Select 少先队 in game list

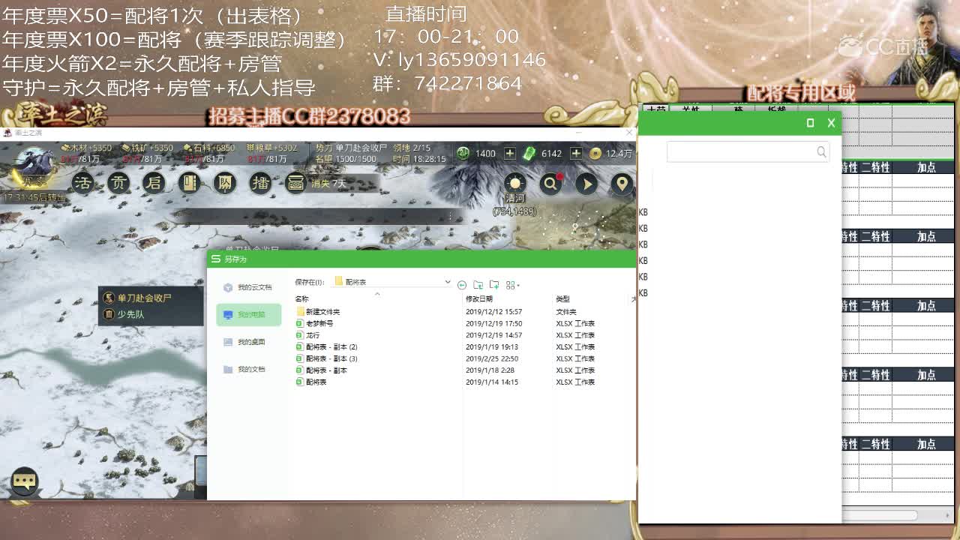(130, 314)
